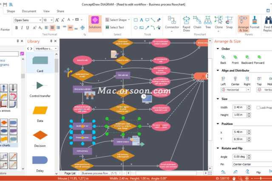Screen dimensions: 272x181
Task: Click the canvas horizontal scrollbar
Action: (x=166, y=173)
